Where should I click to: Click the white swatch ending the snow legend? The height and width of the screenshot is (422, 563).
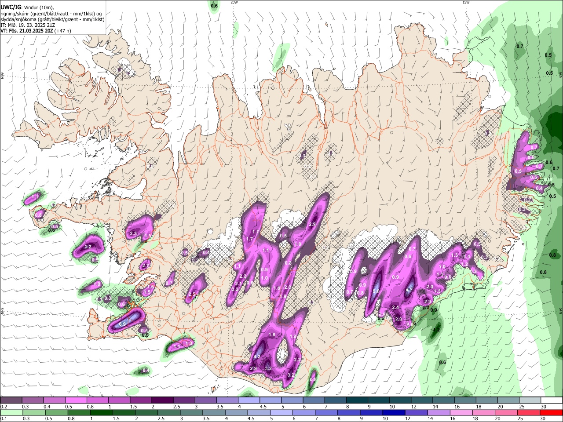tap(552, 400)
